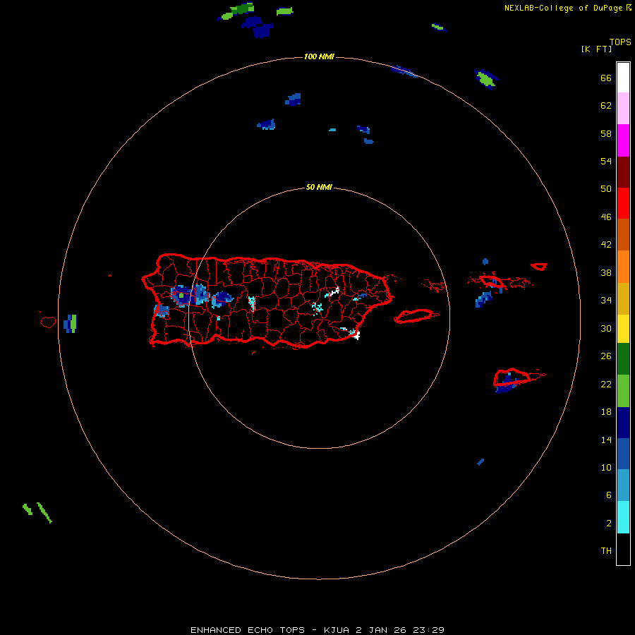Pick the magenta swatch in the tops legend
Screen dimensions: 635x635
click(x=623, y=140)
